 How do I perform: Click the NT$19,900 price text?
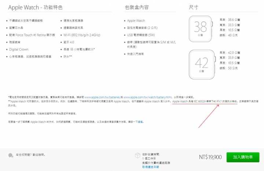click(x=210, y=157)
